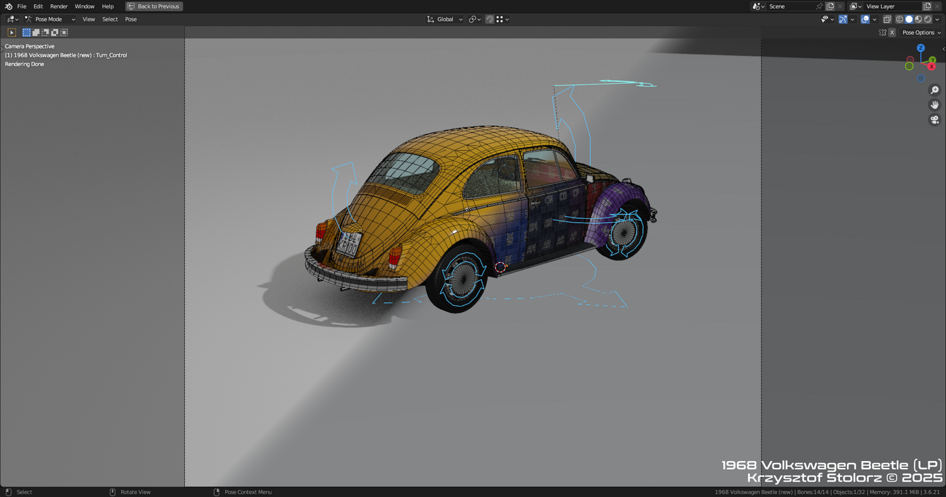This screenshot has height=497, width=946.
Task: Open the editor type dropdown
Action: (12, 20)
